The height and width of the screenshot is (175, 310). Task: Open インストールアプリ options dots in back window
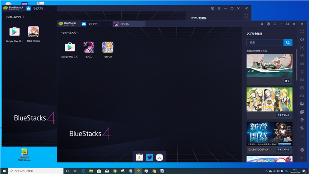(x=23, y=17)
